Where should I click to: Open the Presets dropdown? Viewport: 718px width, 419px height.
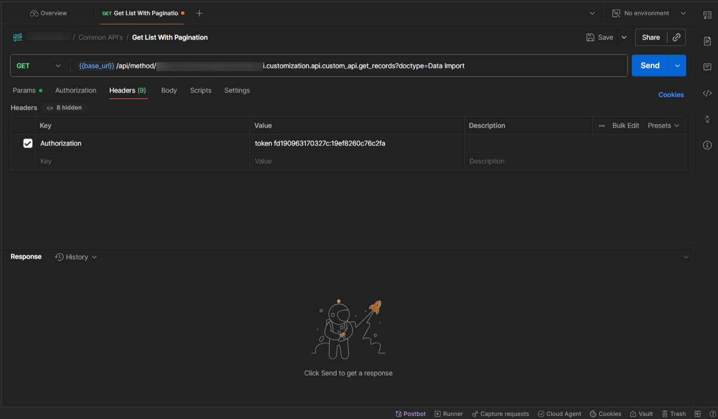663,126
